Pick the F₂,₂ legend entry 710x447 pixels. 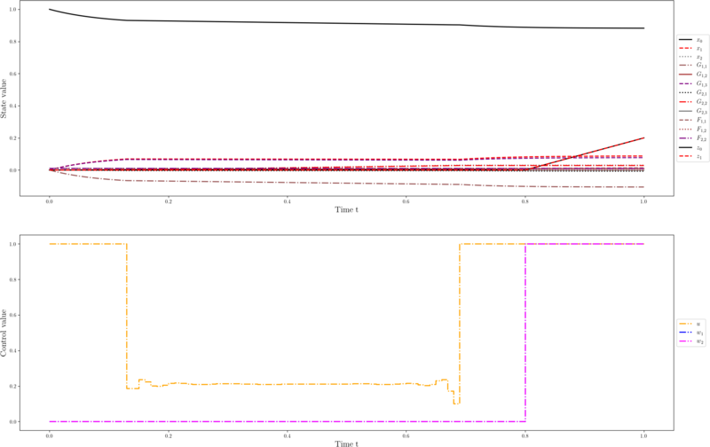(693, 138)
